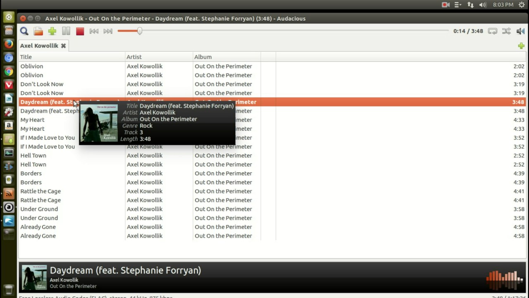Stop playback with the red stop icon
This screenshot has height=298, width=529.
tap(80, 31)
